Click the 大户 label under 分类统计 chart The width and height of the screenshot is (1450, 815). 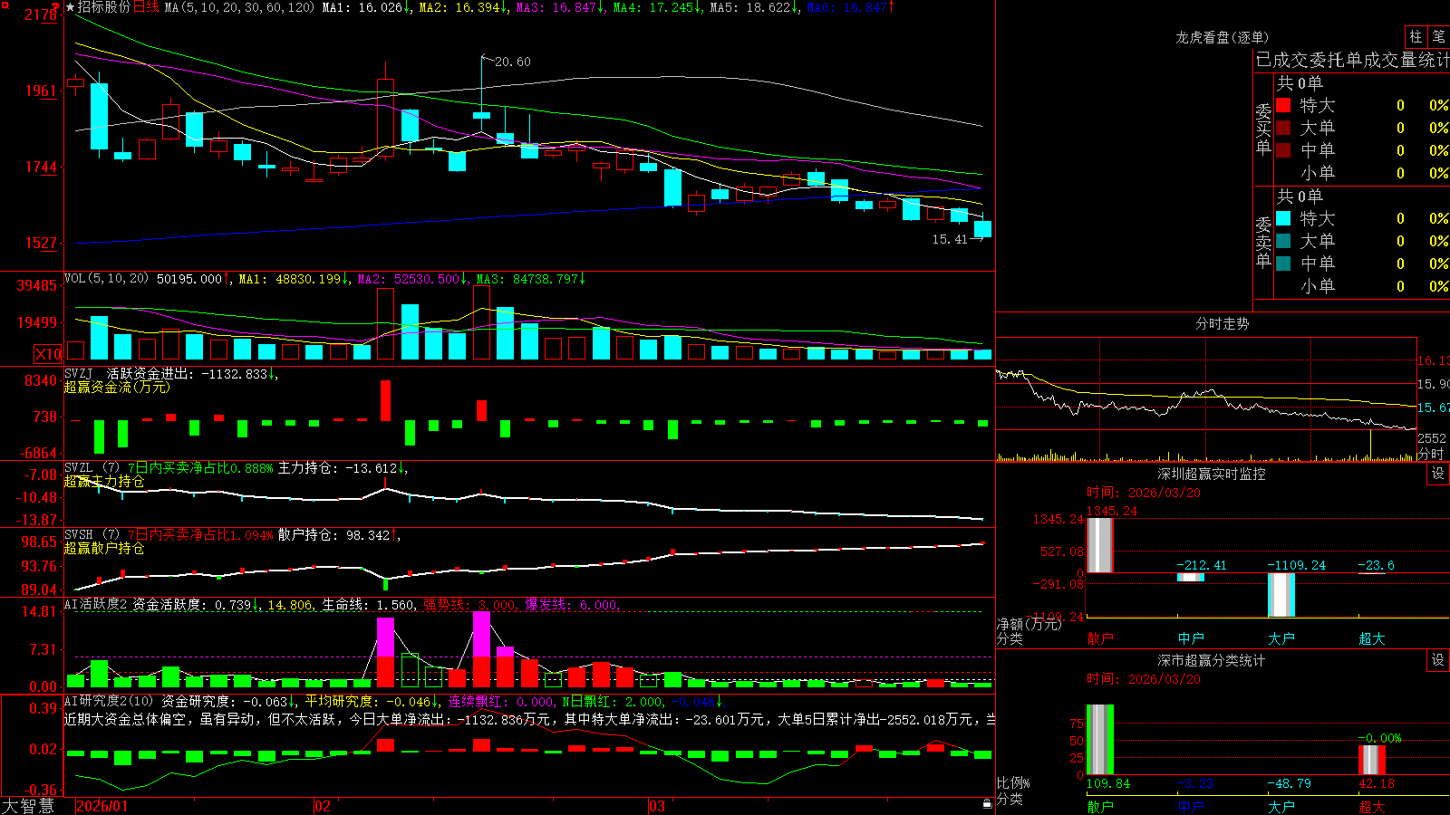point(1281,806)
